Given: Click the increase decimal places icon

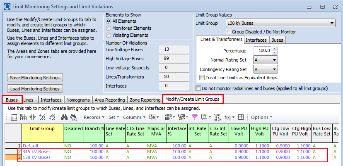Looking at the screenshot, I should click(42, 117).
